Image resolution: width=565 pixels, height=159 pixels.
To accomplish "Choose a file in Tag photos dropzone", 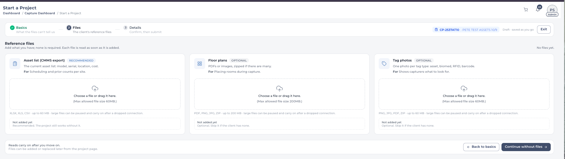I will 464,94.
